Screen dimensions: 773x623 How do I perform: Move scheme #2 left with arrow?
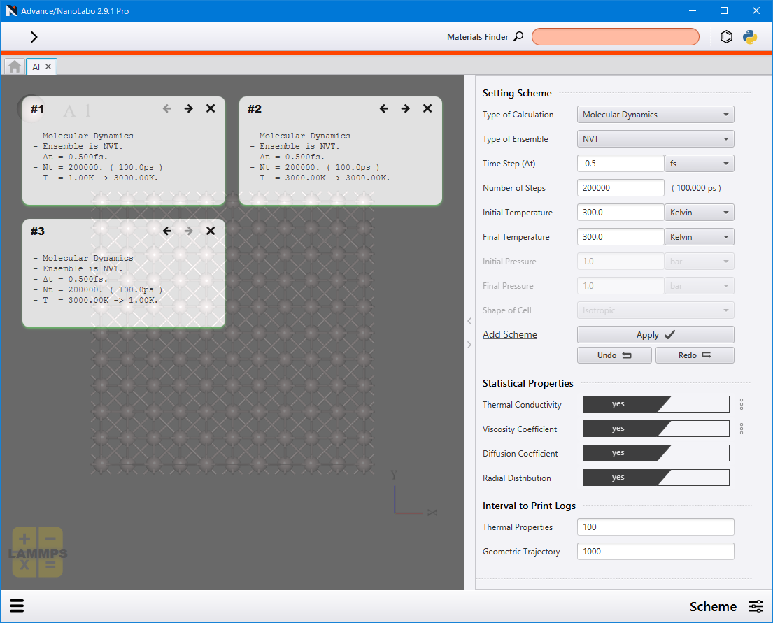click(384, 108)
